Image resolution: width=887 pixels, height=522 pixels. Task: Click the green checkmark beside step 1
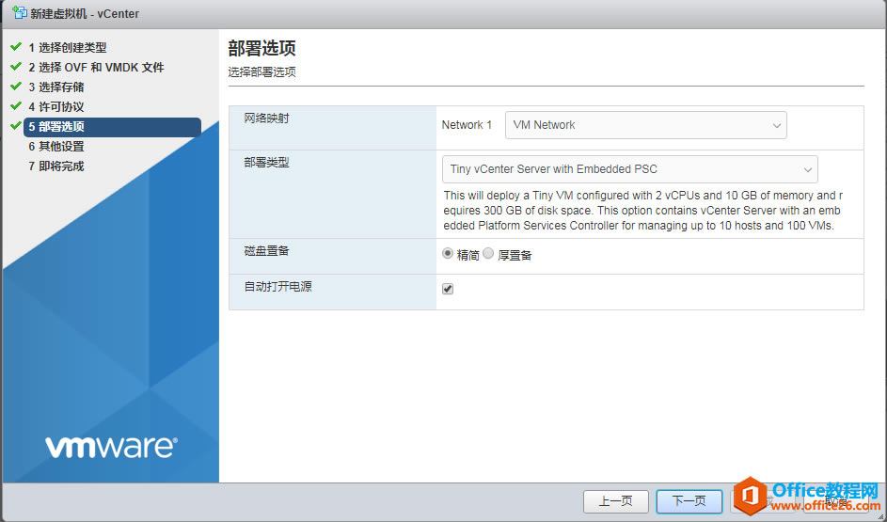click(16, 47)
